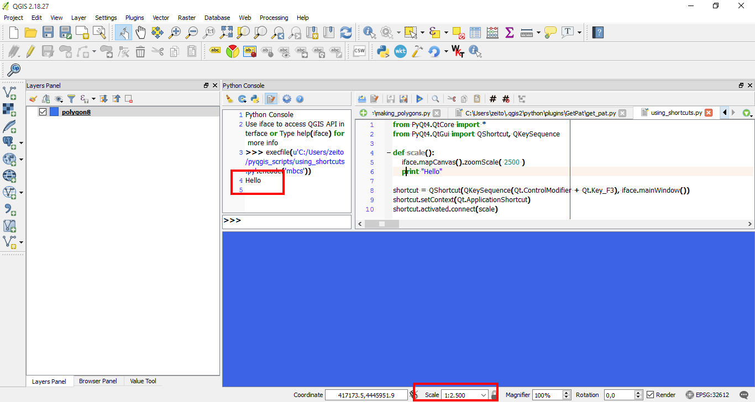Click the editor horizontal scrollbar thumb
Viewport: 755px width, 402px height.
coord(382,224)
